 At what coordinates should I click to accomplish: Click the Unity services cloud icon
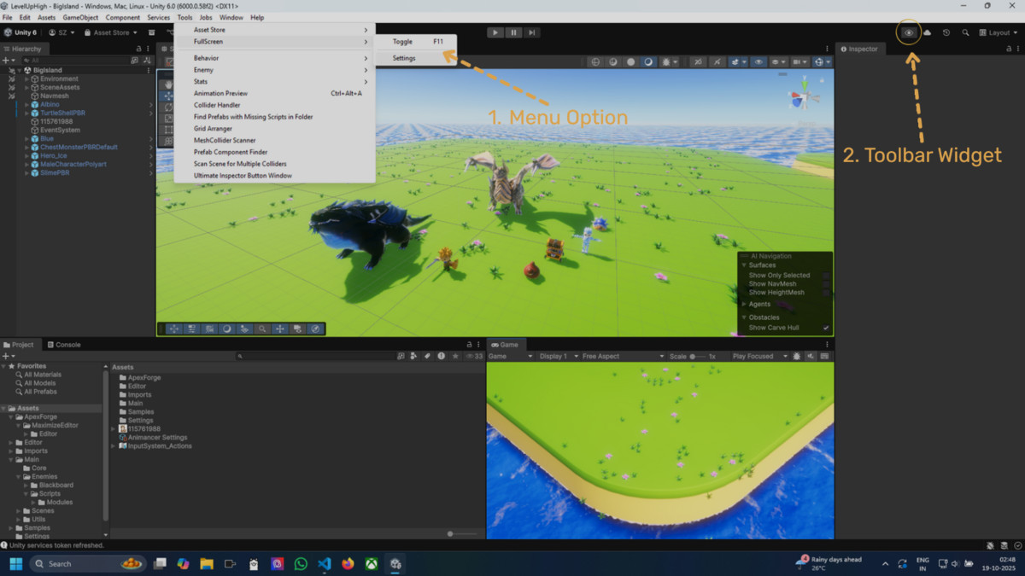pos(929,32)
